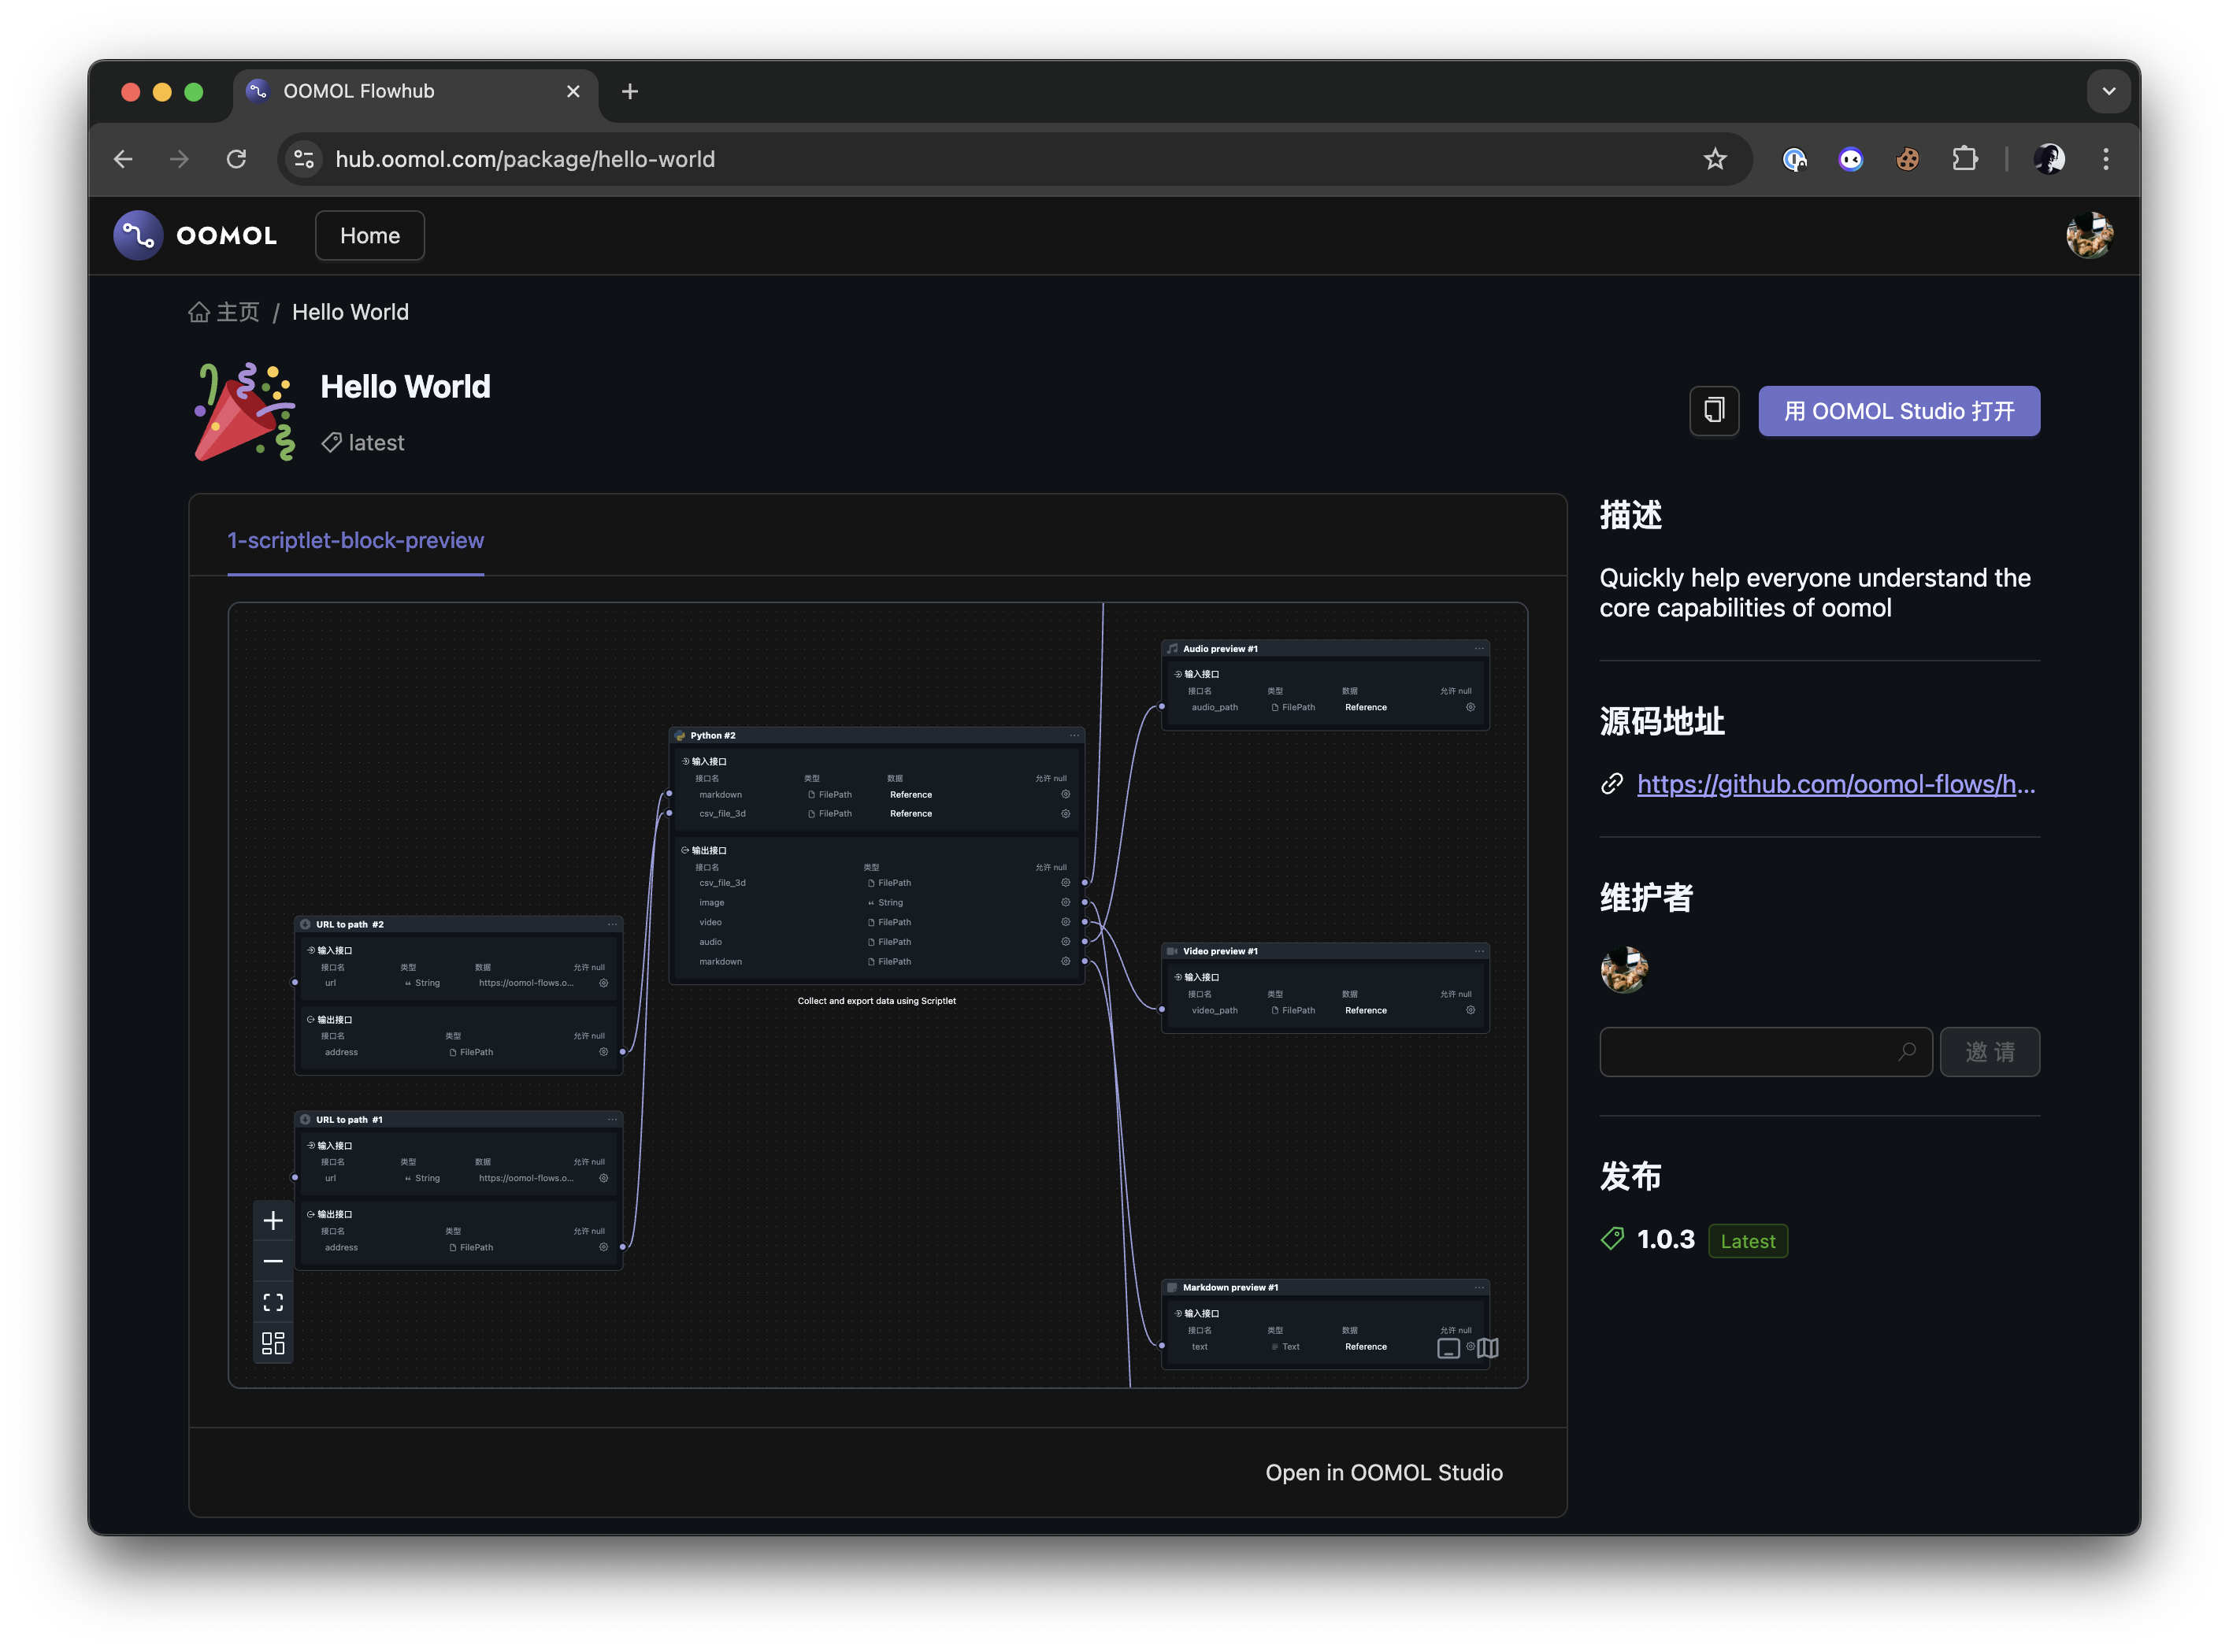2229x1652 pixels.
Task: Go to Home in the top navigation
Action: pos(369,236)
